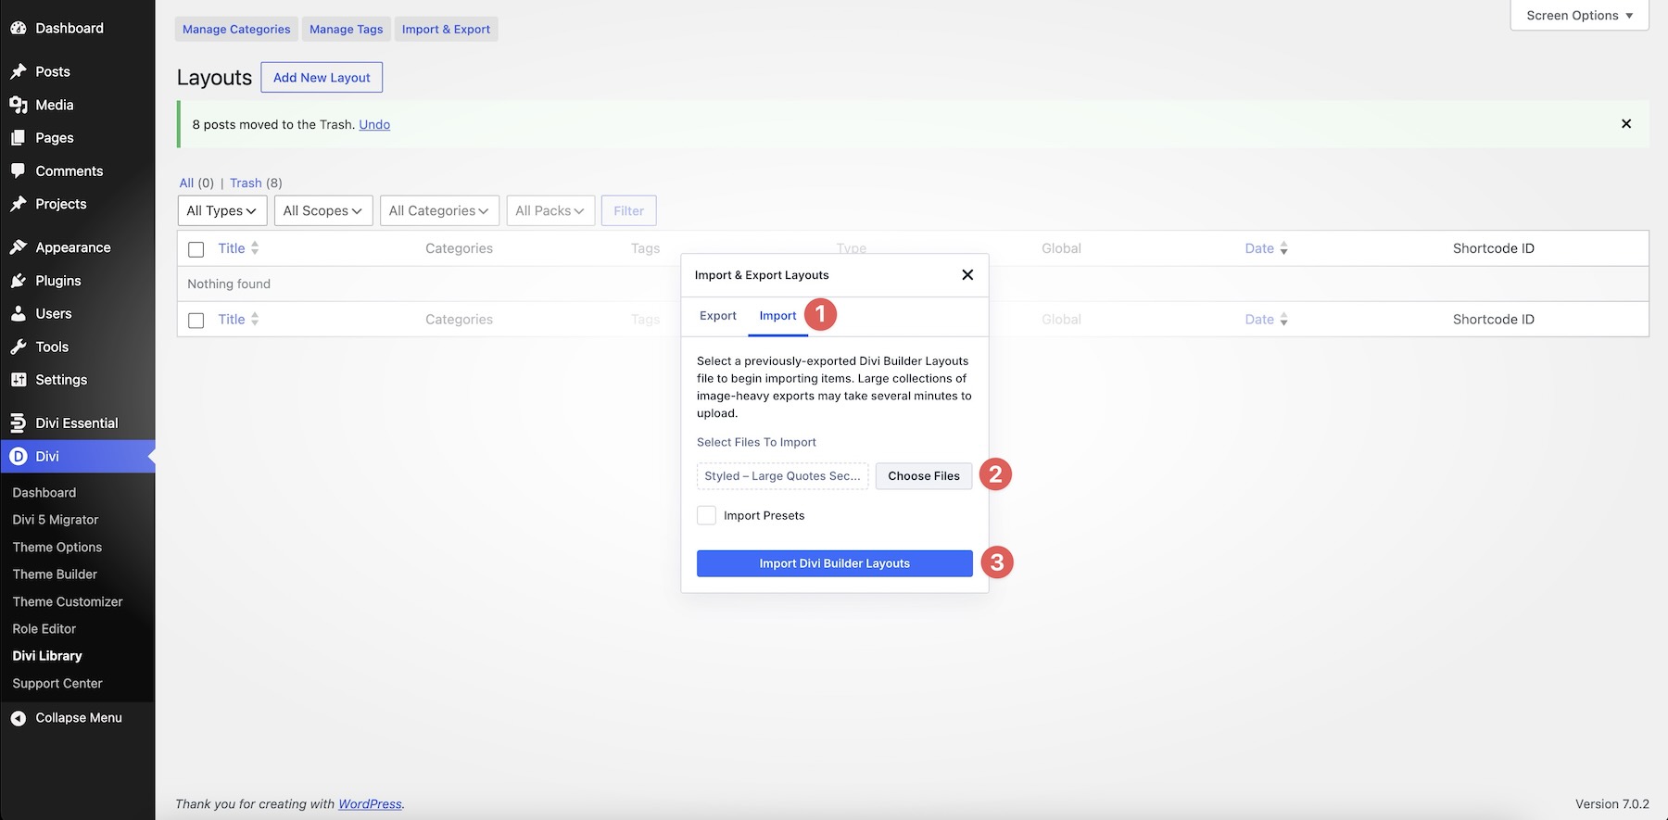This screenshot has height=820, width=1668.
Task: Click the Filter button
Action: [629, 210]
